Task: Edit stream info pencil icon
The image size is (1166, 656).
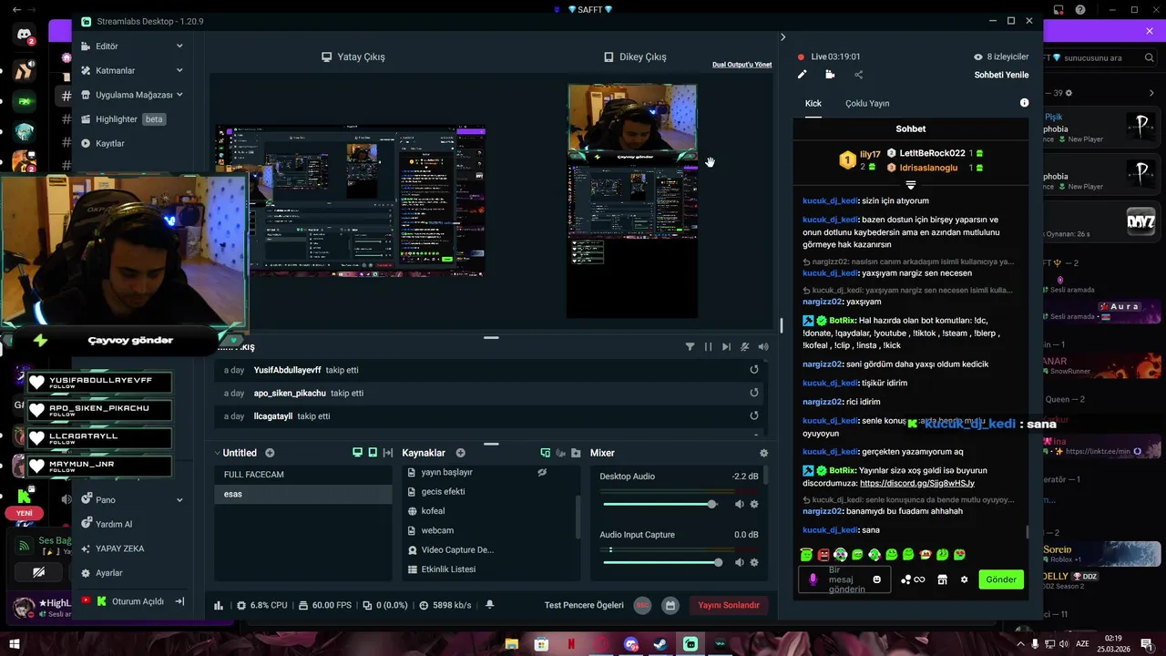Action: tap(803, 75)
